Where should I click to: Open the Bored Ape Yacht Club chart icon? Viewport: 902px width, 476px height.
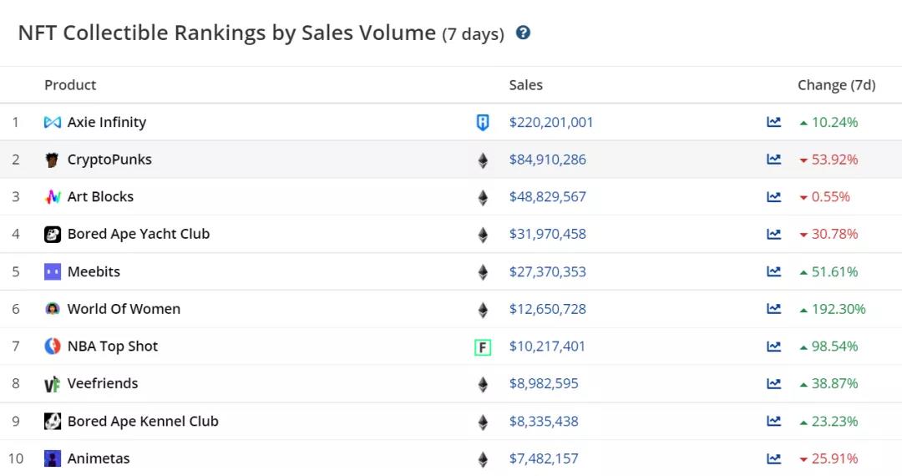pyautogui.click(x=773, y=234)
